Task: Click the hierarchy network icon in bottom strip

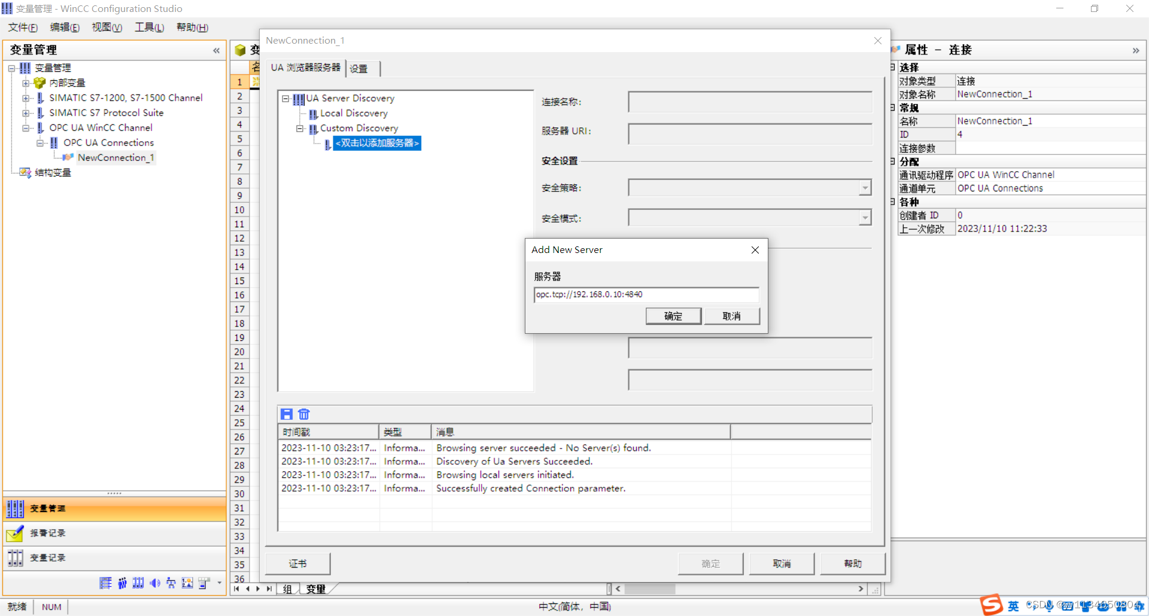Action: (x=171, y=583)
